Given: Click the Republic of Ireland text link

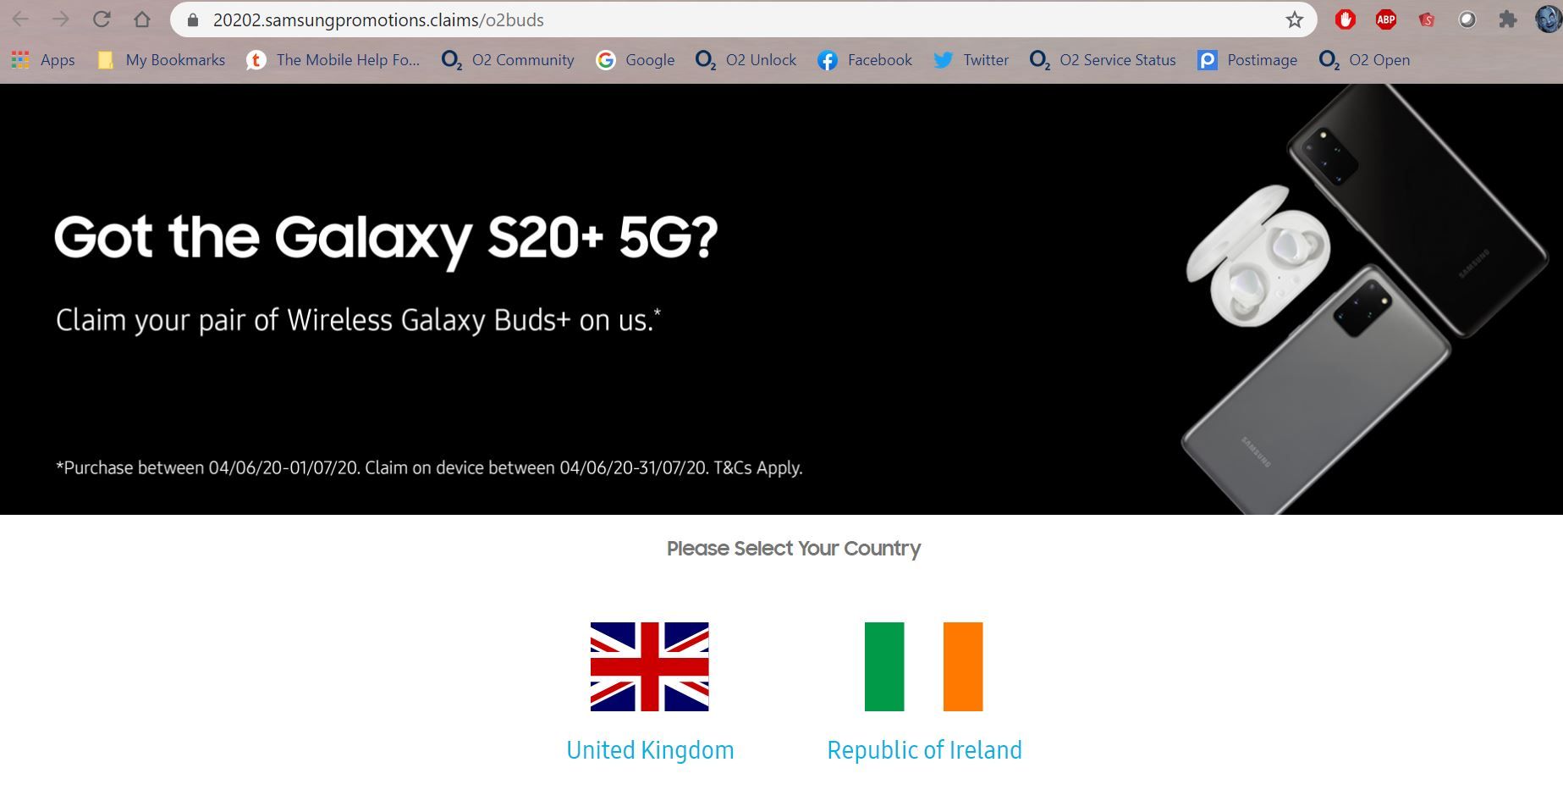Looking at the screenshot, I should pyautogui.click(x=924, y=750).
